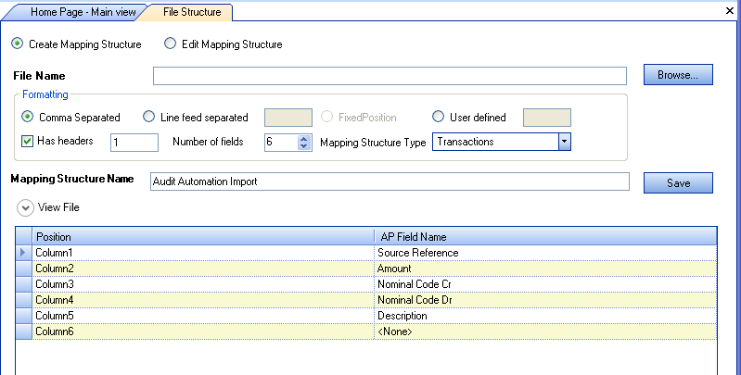This screenshot has height=375, width=741.
Task: Click the Save button
Action: 678,183
